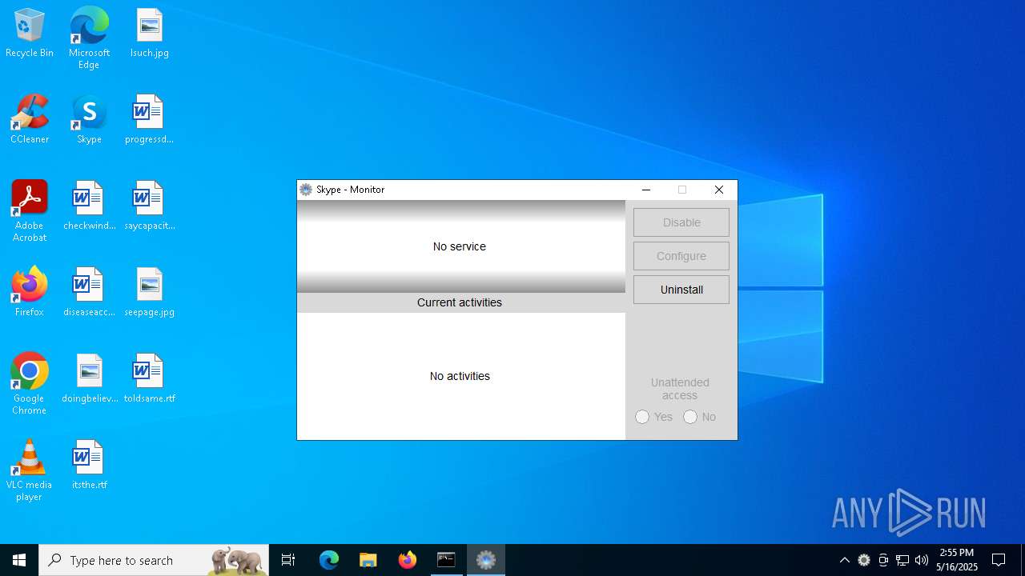
Task: Click the Uninstall button
Action: (x=681, y=290)
